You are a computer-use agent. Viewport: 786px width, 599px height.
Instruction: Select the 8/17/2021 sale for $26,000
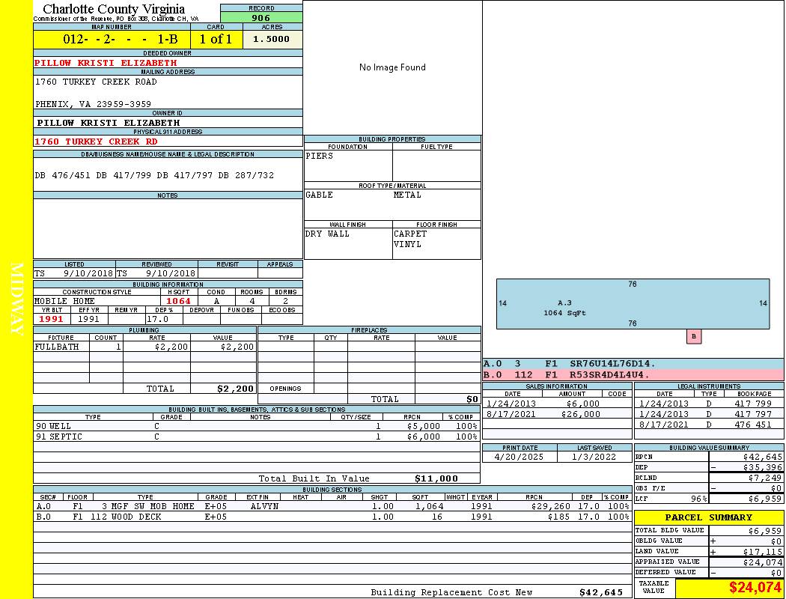[556, 414]
